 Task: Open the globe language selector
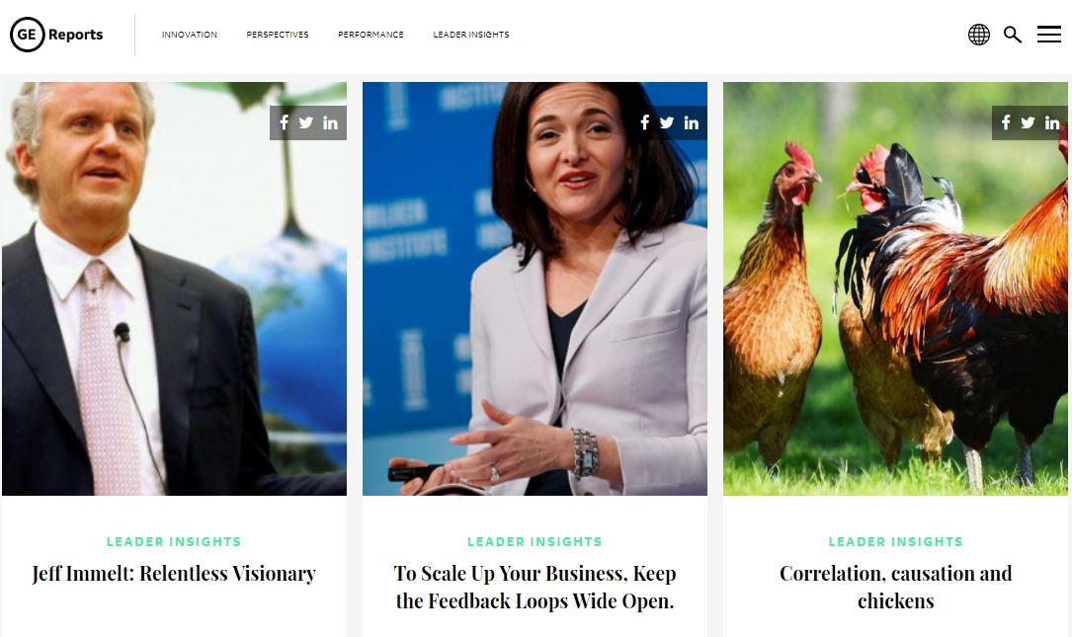point(978,35)
